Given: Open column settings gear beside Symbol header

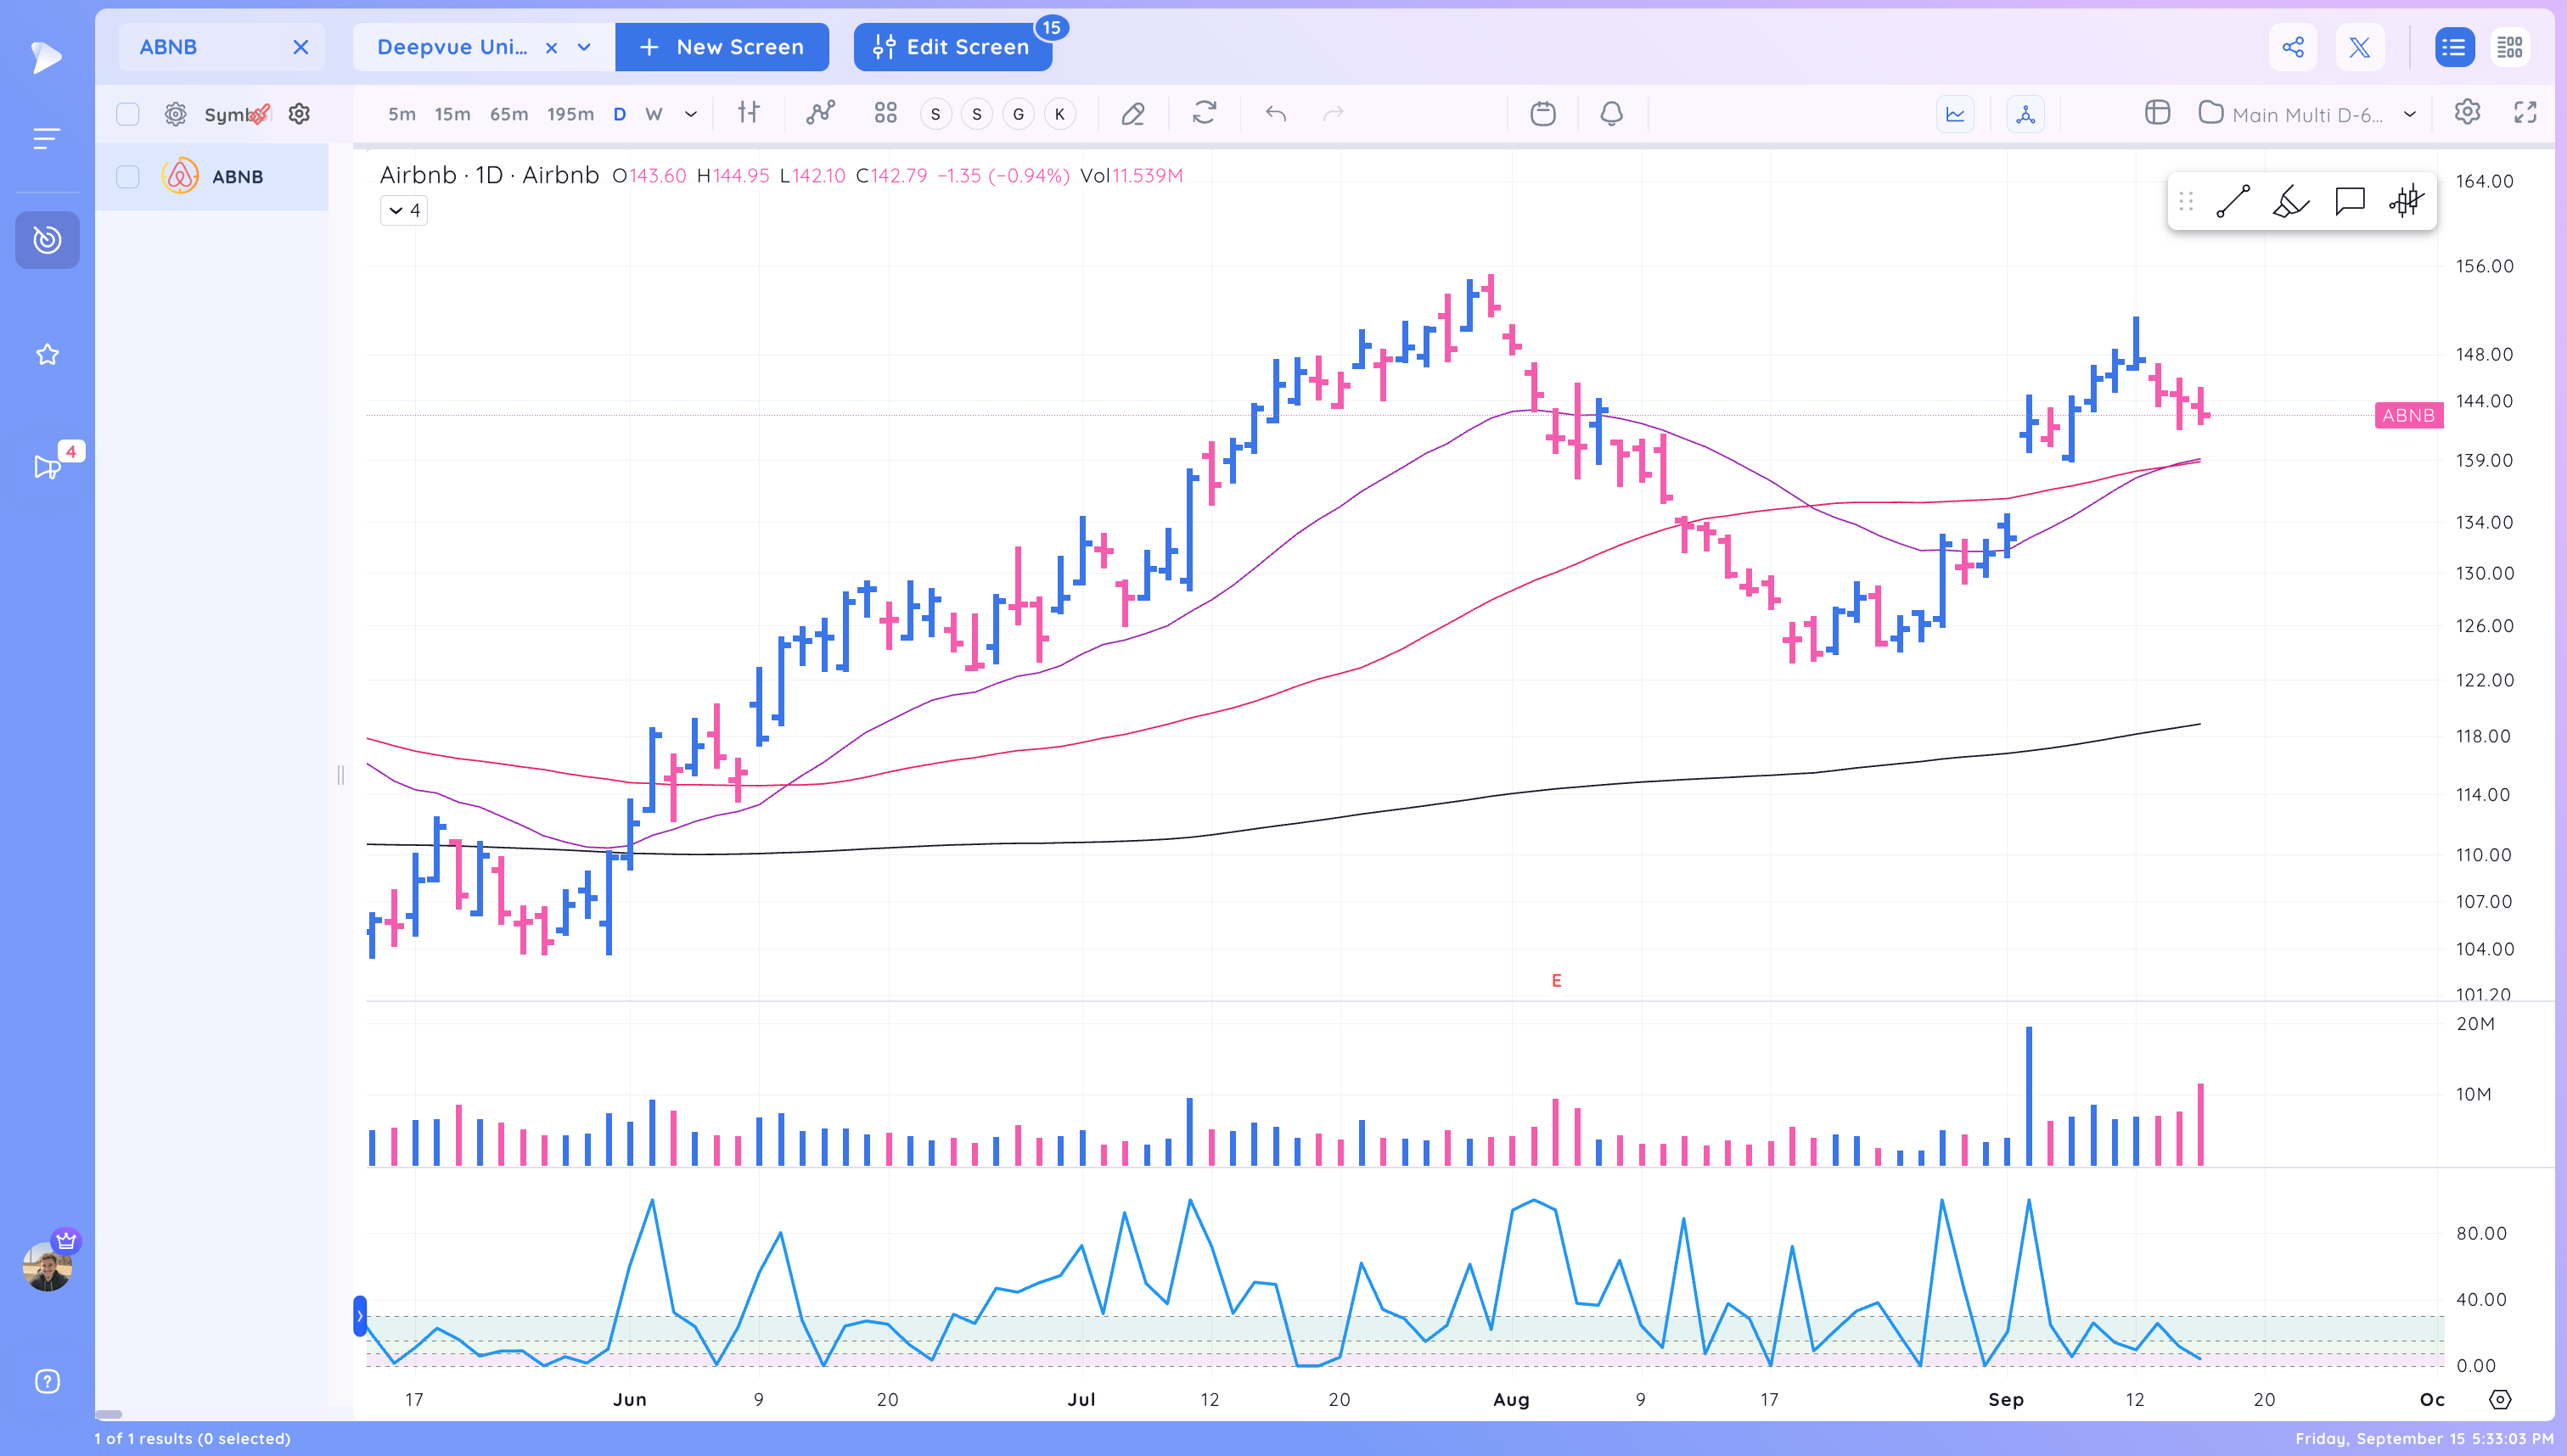Looking at the screenshot, I should click(x=175, y=114).
